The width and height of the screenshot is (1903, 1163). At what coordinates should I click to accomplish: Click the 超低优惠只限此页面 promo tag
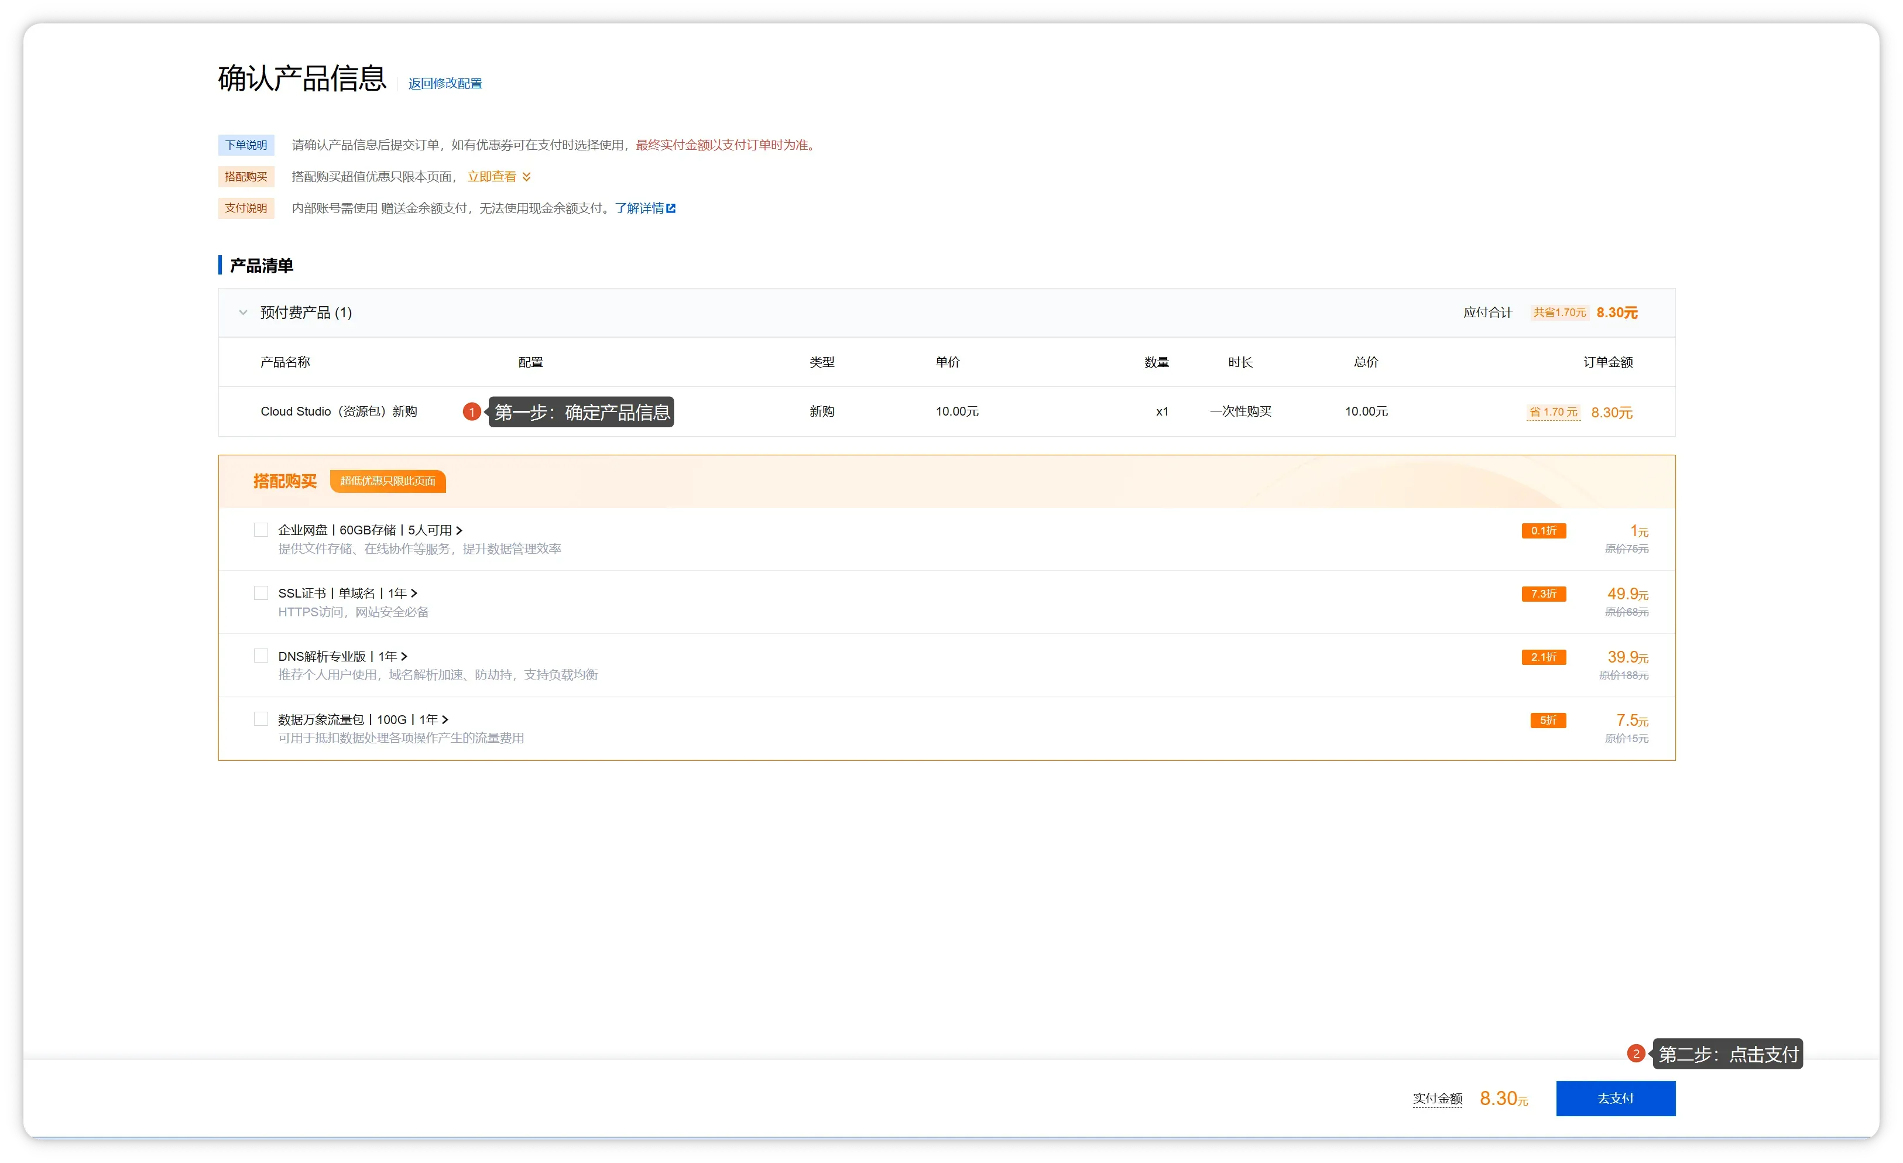pyautogui.click(x=388, y=481)
